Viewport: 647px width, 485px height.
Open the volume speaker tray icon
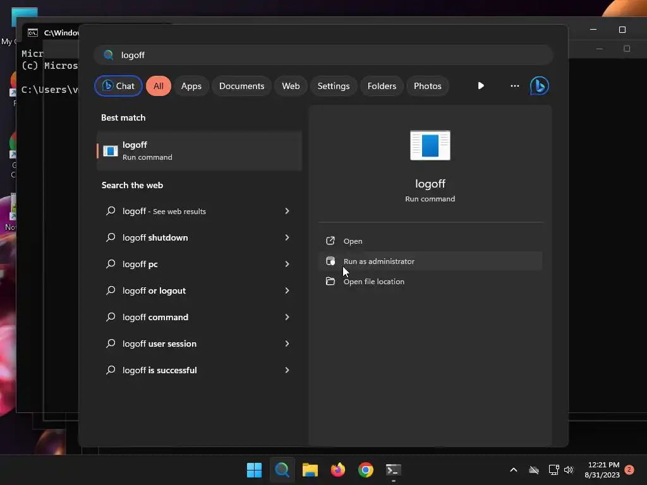(x=569, y=470)
